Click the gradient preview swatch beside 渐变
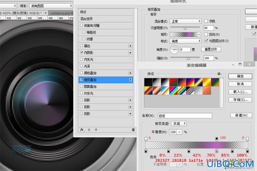 pyautogui.click(x=183, y=34)
